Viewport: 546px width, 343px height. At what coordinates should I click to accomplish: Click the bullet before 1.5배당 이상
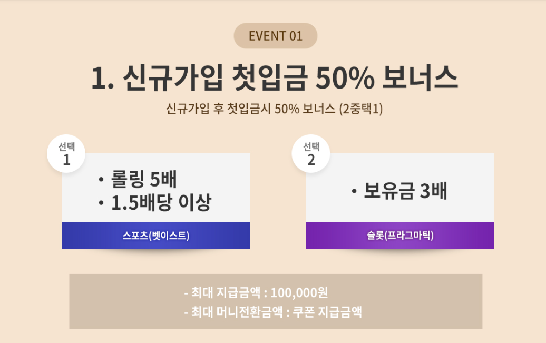100,203
